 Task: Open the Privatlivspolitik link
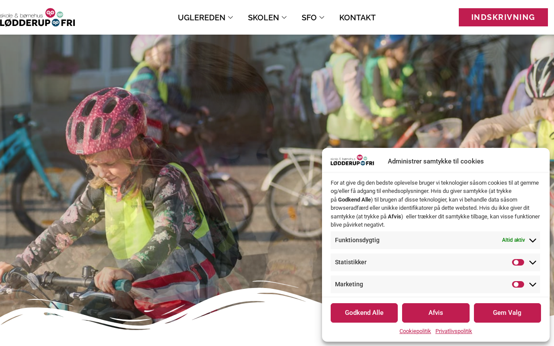point(454,331)
